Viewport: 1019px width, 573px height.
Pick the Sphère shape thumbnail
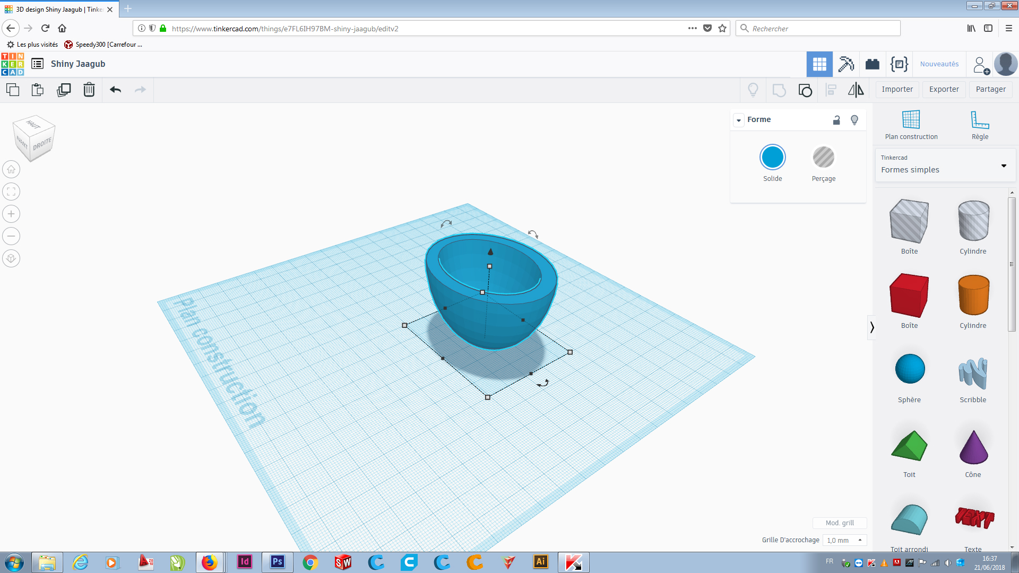tap(909, 369)
